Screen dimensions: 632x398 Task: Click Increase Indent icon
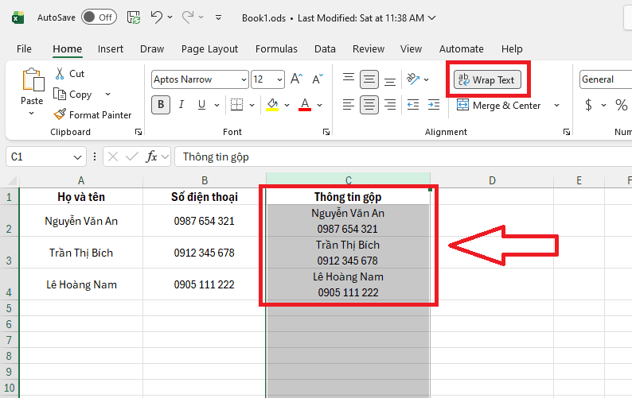434,105
